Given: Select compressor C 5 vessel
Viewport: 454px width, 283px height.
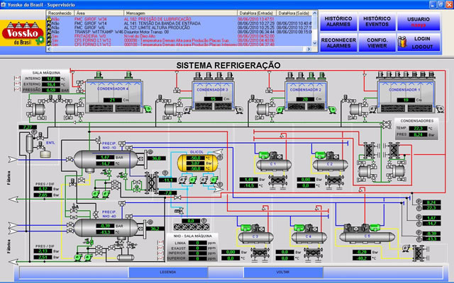Looking at the screenshot, I should pyautogui.click(x=367, y=237).
